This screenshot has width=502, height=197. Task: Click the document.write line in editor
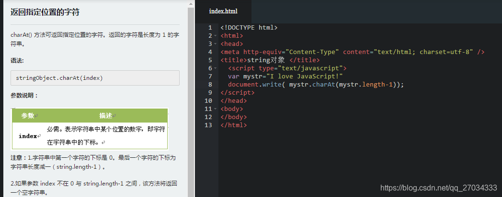(316, 85)
